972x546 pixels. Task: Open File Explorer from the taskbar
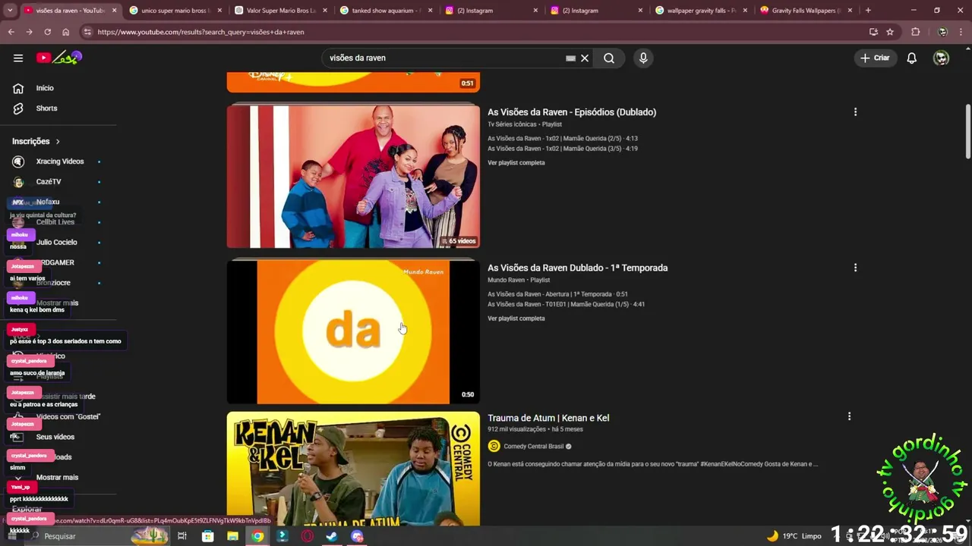(232, 536)
